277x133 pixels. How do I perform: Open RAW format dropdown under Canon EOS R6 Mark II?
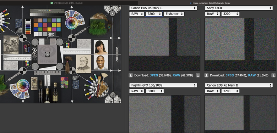click(212, 91)
